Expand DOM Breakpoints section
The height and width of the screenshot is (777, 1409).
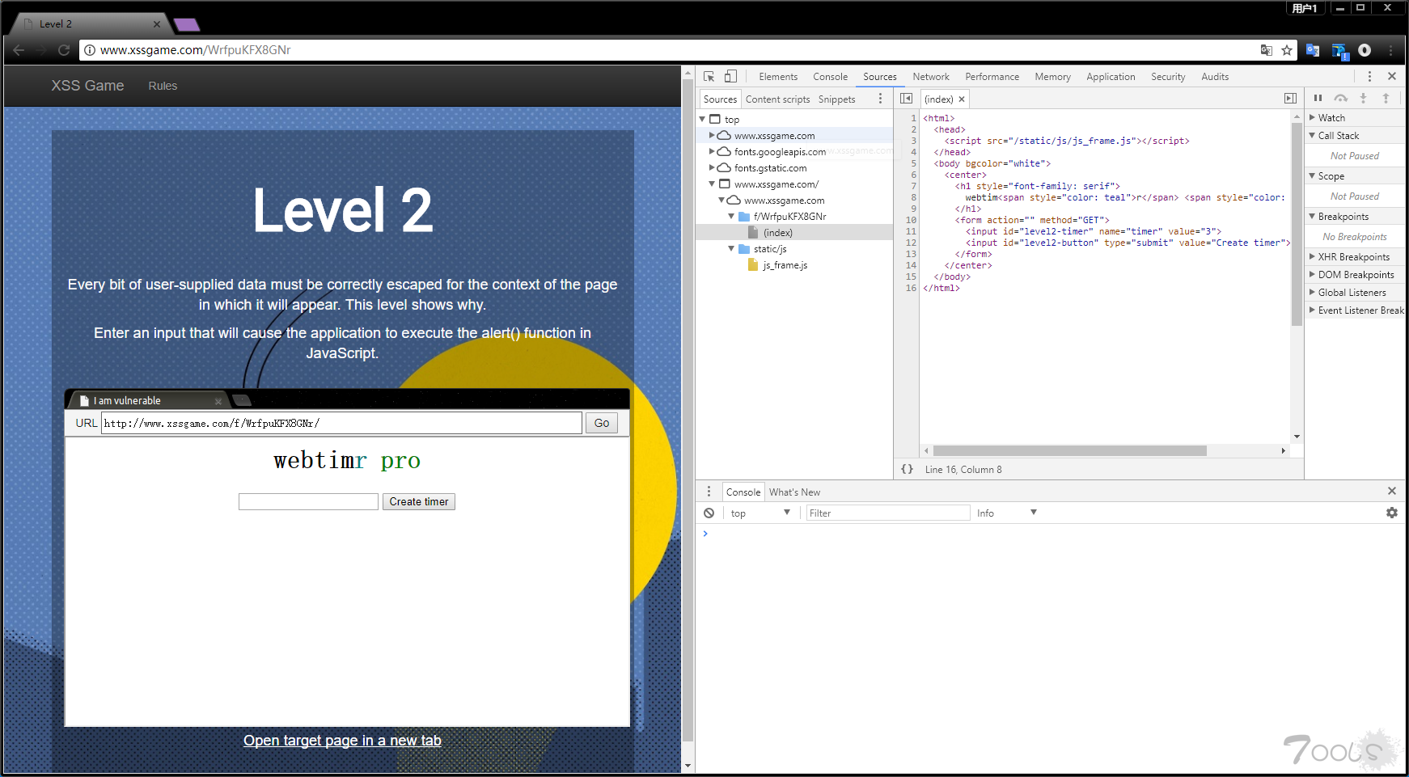[1312, 274]
